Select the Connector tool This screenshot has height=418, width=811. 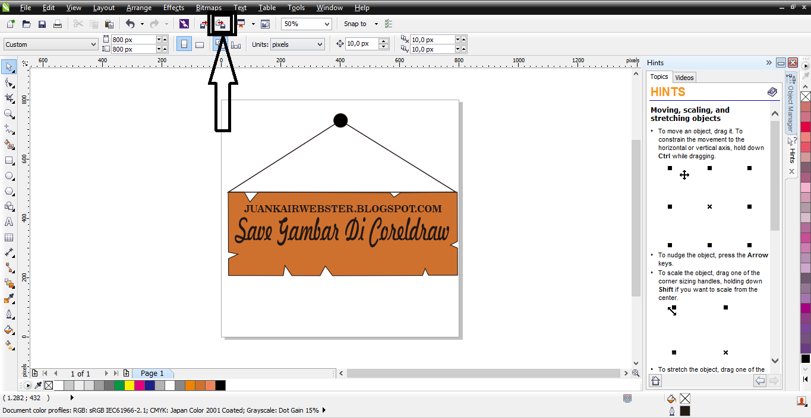[x=9, y=268]
